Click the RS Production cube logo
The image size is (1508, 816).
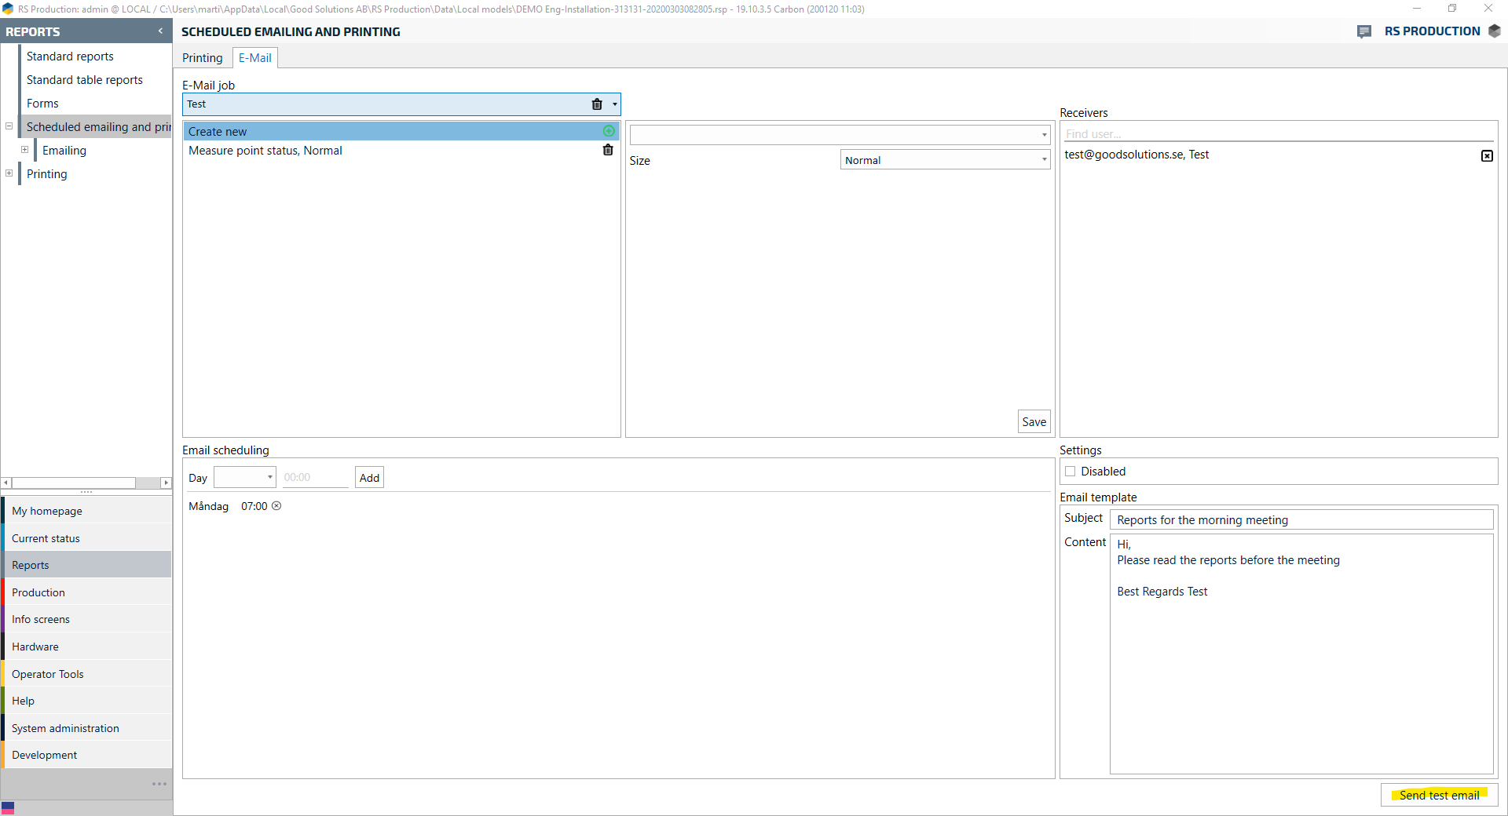click(1495, 31)
